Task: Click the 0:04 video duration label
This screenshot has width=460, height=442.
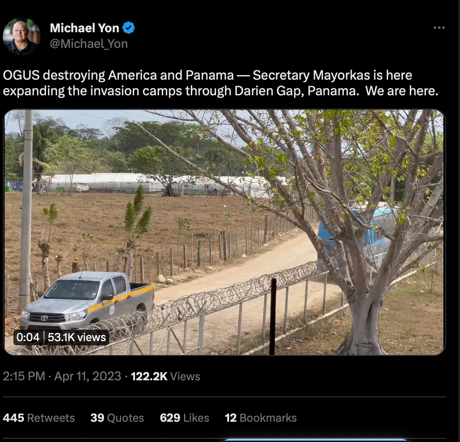Action: [x=28, y=337]
